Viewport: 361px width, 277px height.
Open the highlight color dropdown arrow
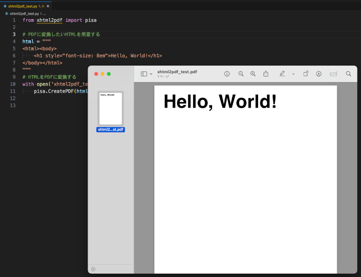[293, 74]
